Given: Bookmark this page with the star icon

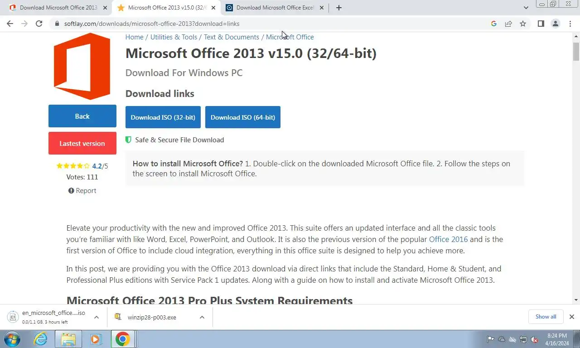Looking at the screenshot, I should 523,24.
